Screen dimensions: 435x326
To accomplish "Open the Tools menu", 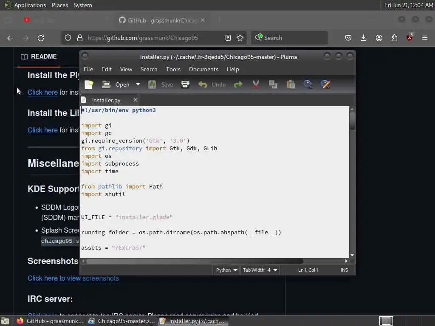I will pyautogui.click(x=173, y=69).
